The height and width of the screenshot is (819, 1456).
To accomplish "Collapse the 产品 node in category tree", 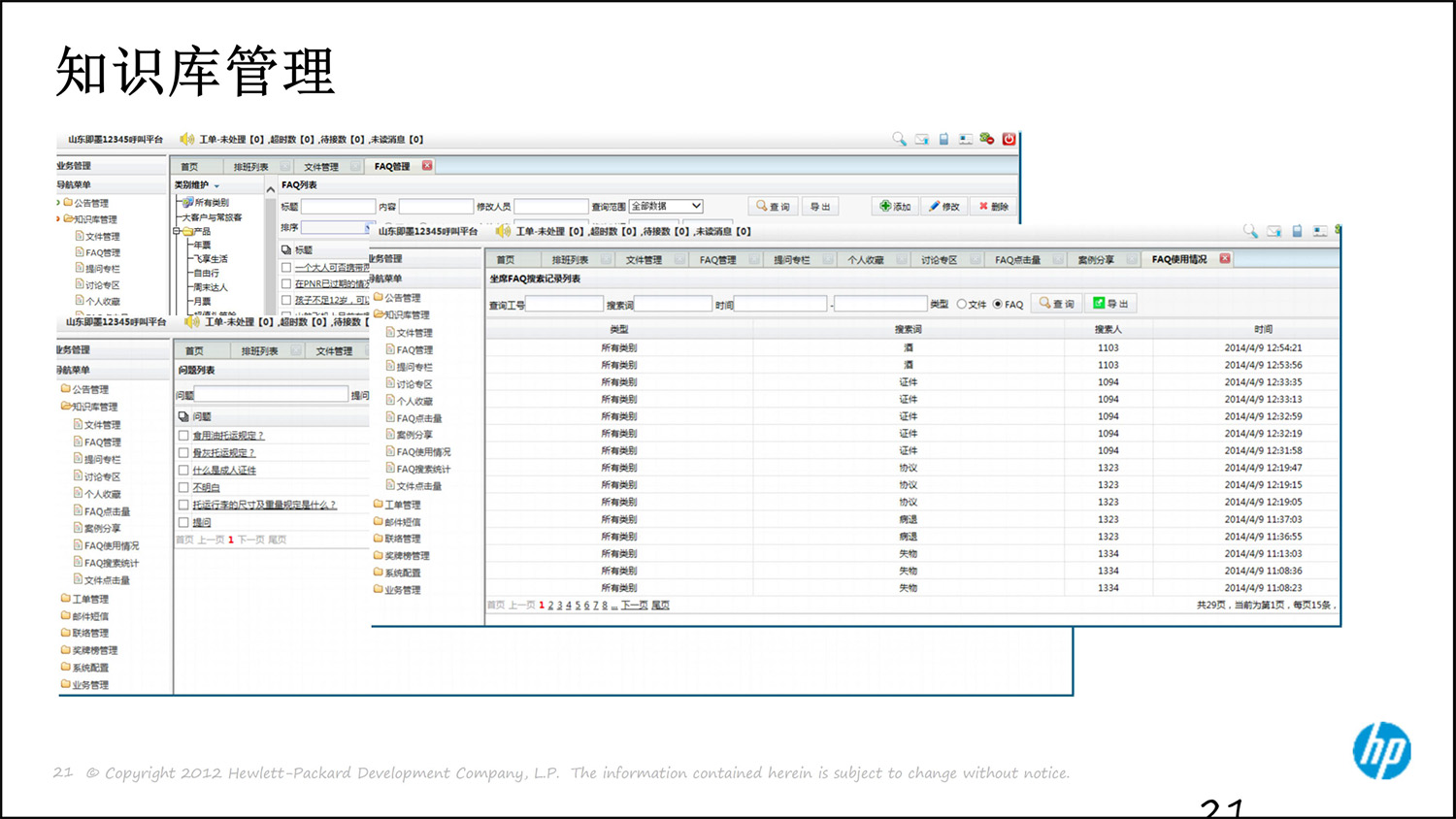I will point(177,232).
